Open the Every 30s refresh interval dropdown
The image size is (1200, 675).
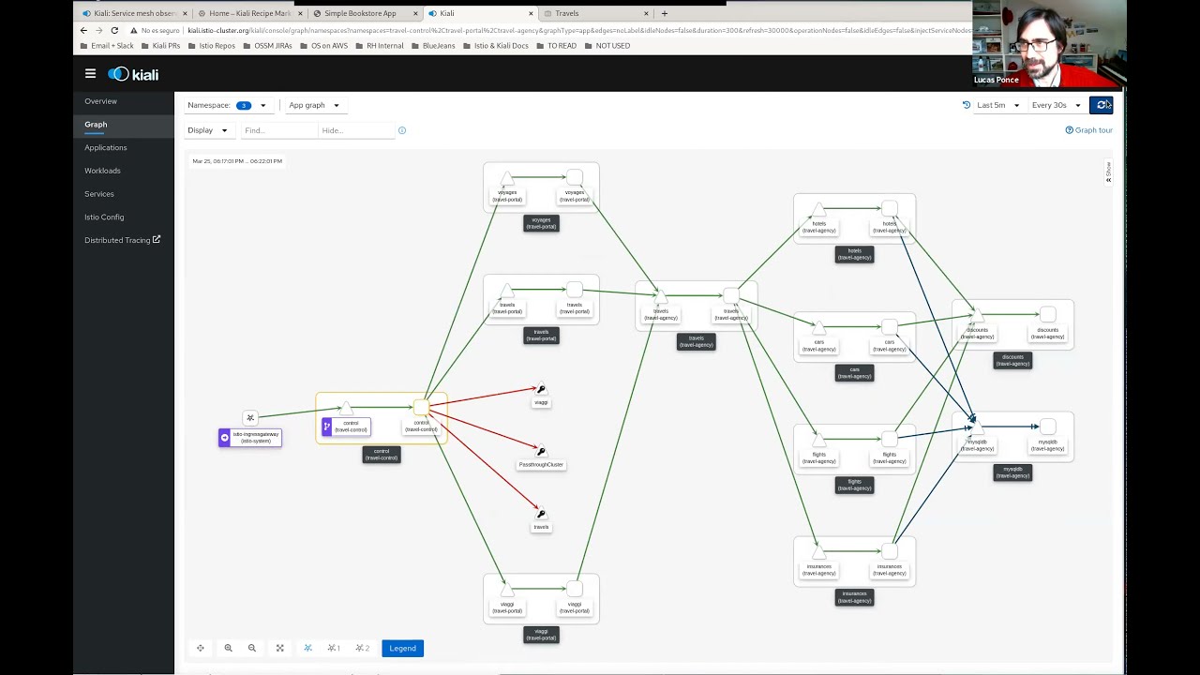pyautogui.click(x=1056, y=105)
